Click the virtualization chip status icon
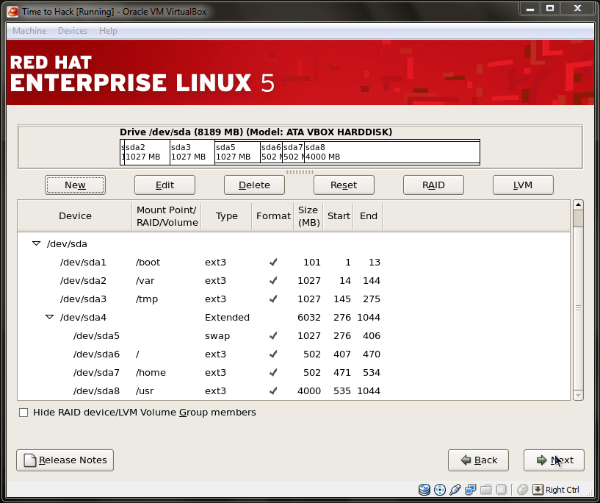Screen dimensions: 600x503 pyautogui.click(x=501, y=489)
